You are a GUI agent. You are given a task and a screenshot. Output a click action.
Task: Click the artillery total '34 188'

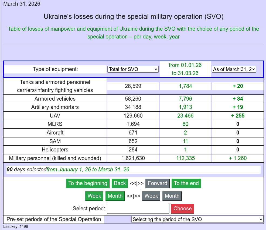[x=133, y=107]
